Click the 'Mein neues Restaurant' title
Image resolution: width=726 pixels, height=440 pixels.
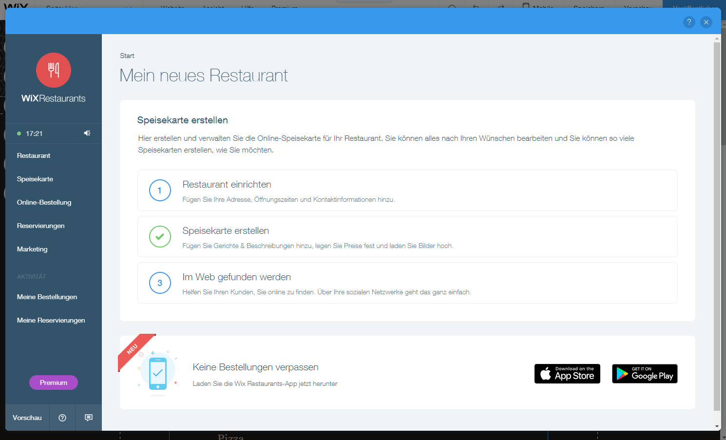click(x=204, y=76)
